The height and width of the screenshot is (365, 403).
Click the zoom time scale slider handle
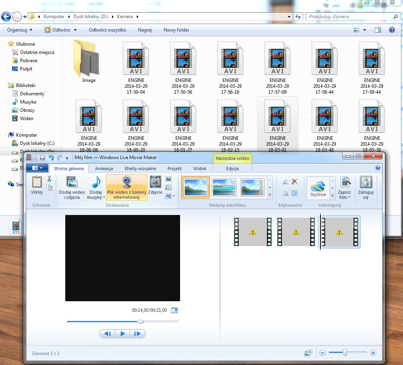tap(345, 352)
